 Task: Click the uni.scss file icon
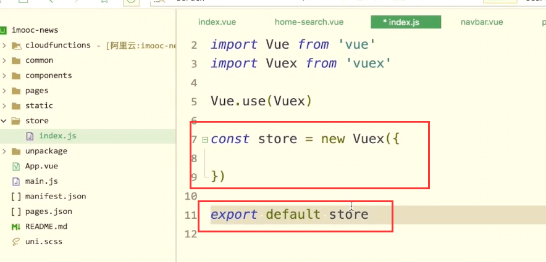point(15,242)
